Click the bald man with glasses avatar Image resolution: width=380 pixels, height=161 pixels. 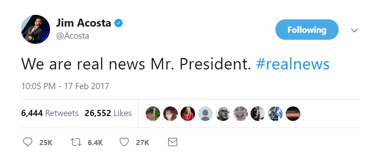(223, 113)
